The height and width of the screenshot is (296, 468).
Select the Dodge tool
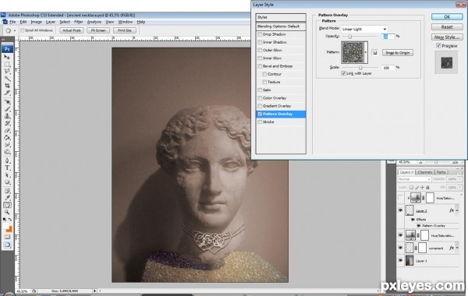7,152
